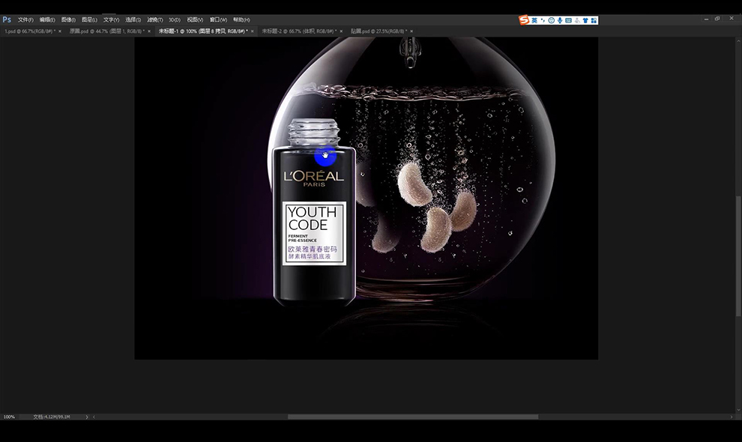Open the Sogou soft keyboard icon
The height and width of the screenshot is (442, 742).
tap(568, 20)
